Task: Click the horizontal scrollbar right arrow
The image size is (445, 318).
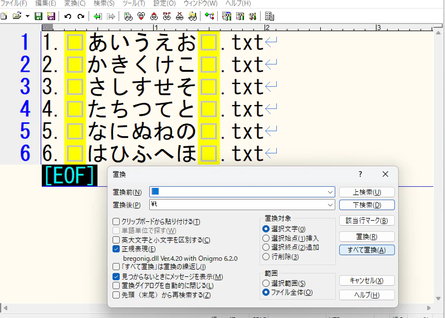Action: click(x=428, y=308)
